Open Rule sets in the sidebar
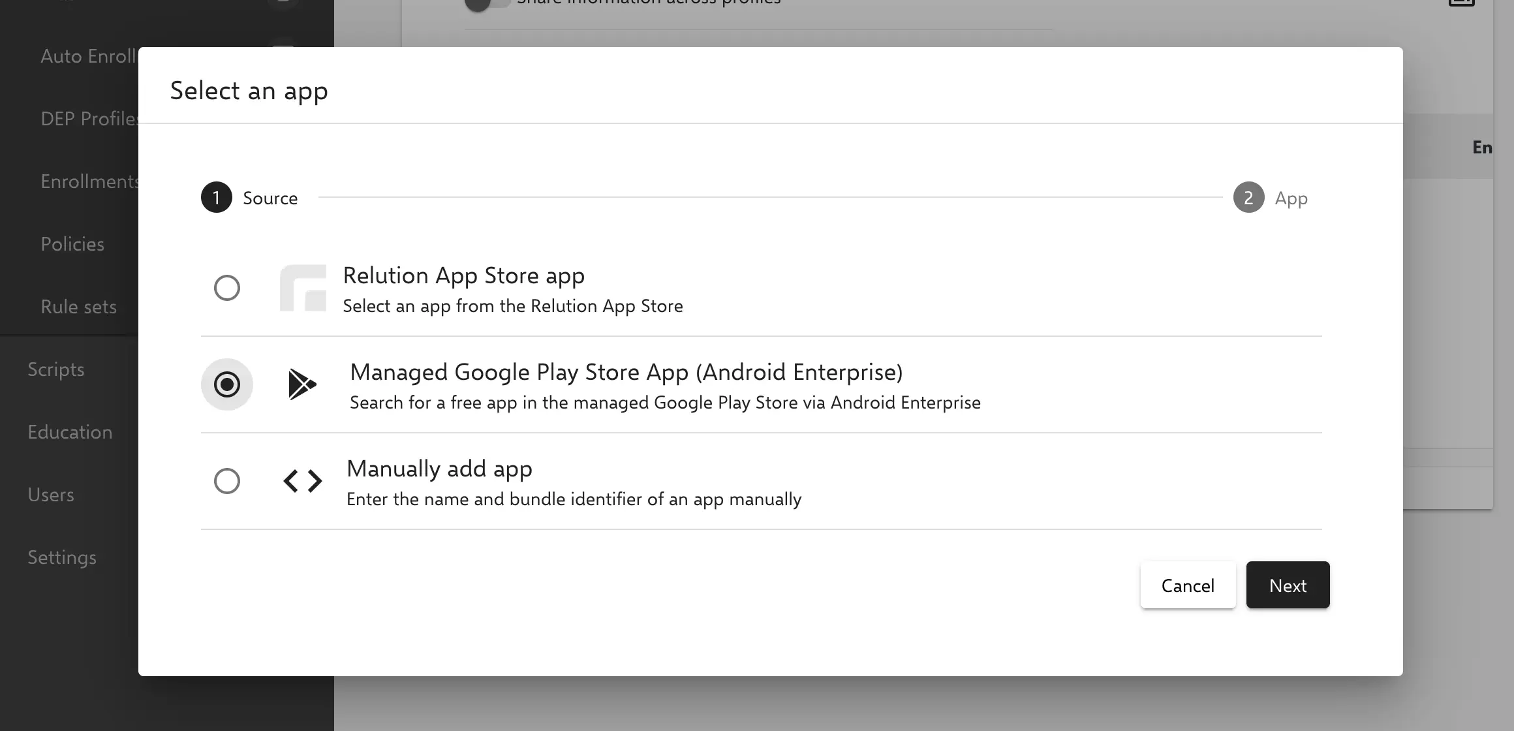The image size is (1514, 731). pos(78,307)
